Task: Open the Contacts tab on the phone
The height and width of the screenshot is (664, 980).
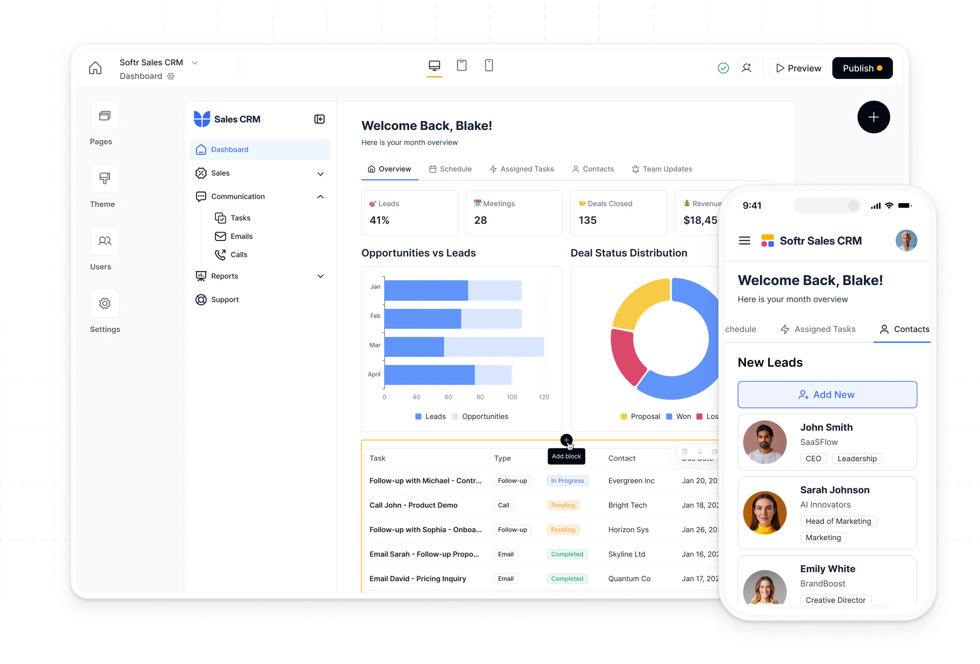Action: [x=905, y=329]
